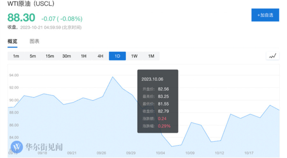Click the WTI原油 (USCL) title
This screenshot has height=158, width=287.
31,4
